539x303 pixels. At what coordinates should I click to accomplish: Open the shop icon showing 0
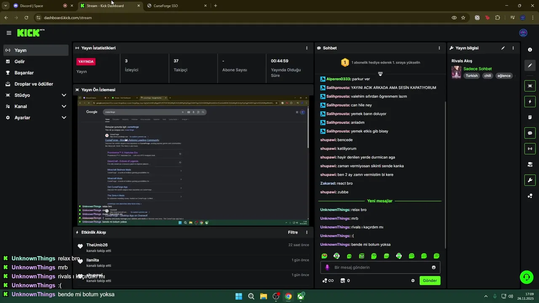(x=345, y=281)
